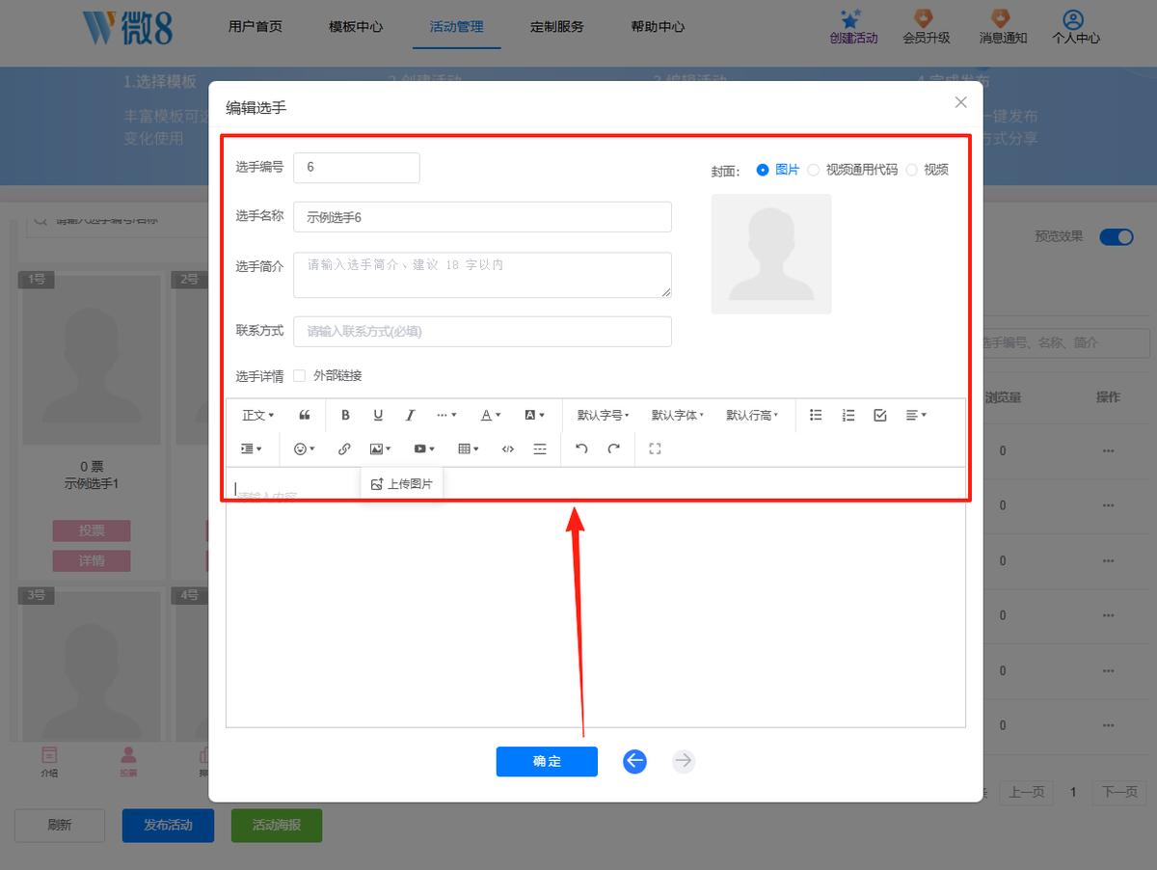
Task: Open 创建活动 from the top bar
Action: click(853, 26)
